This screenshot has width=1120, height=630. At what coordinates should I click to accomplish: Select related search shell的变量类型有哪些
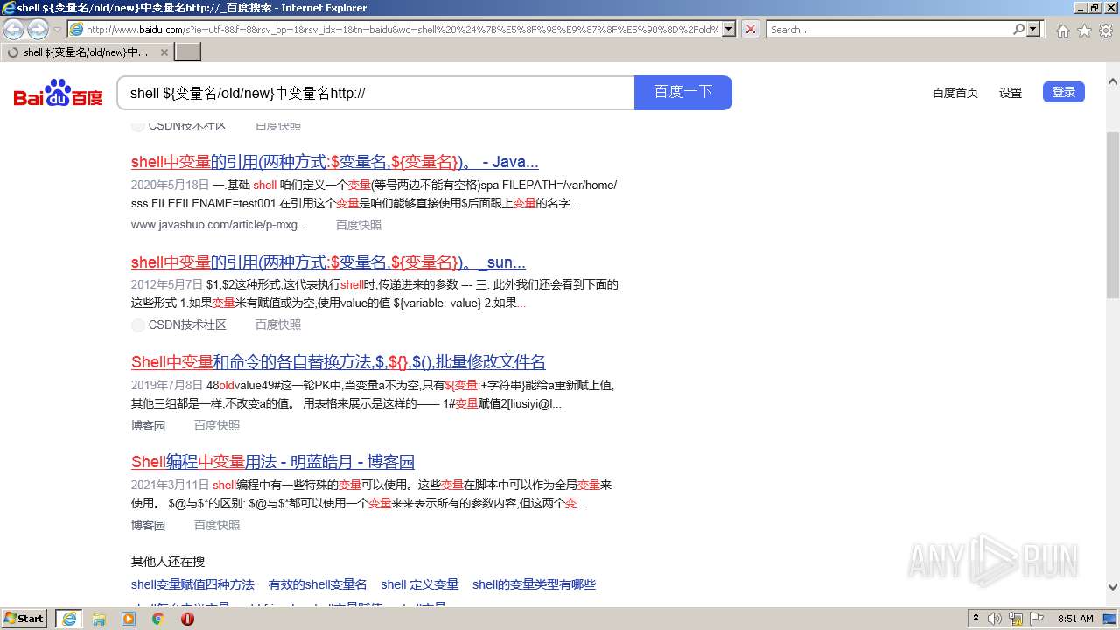(534, 584)
